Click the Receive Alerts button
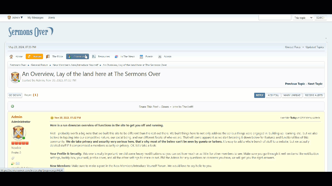 coord(314,95)
